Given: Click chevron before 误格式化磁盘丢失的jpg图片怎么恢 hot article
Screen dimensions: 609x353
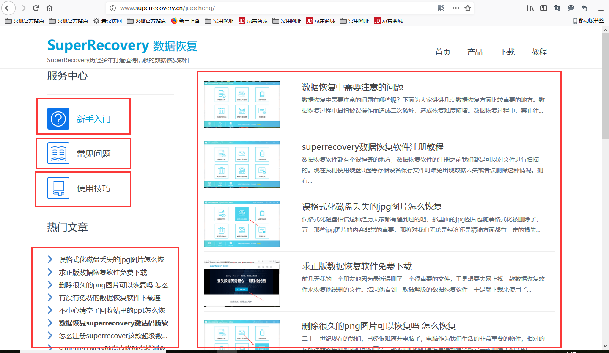Looking at the screenshot, I should [x=50, y=259].
